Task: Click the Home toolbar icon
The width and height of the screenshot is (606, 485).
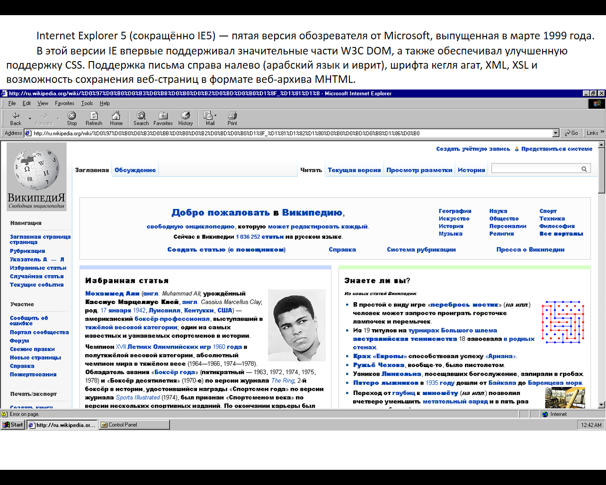Action: 116,115
